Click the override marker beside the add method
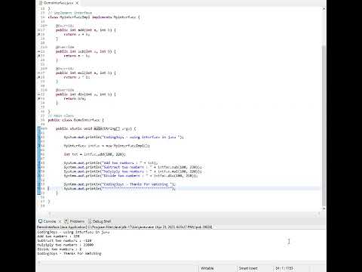Viewport: 362px width, 272px height. pos(38,30)
